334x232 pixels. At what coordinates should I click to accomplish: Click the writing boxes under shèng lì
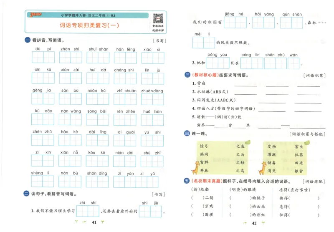pyautogui.click(x=43, y=182)
